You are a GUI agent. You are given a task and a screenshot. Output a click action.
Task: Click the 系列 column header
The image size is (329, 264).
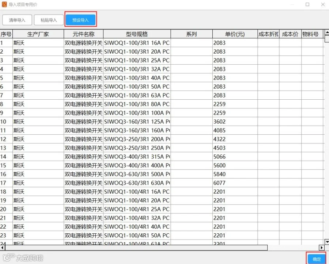coord(192,34)
